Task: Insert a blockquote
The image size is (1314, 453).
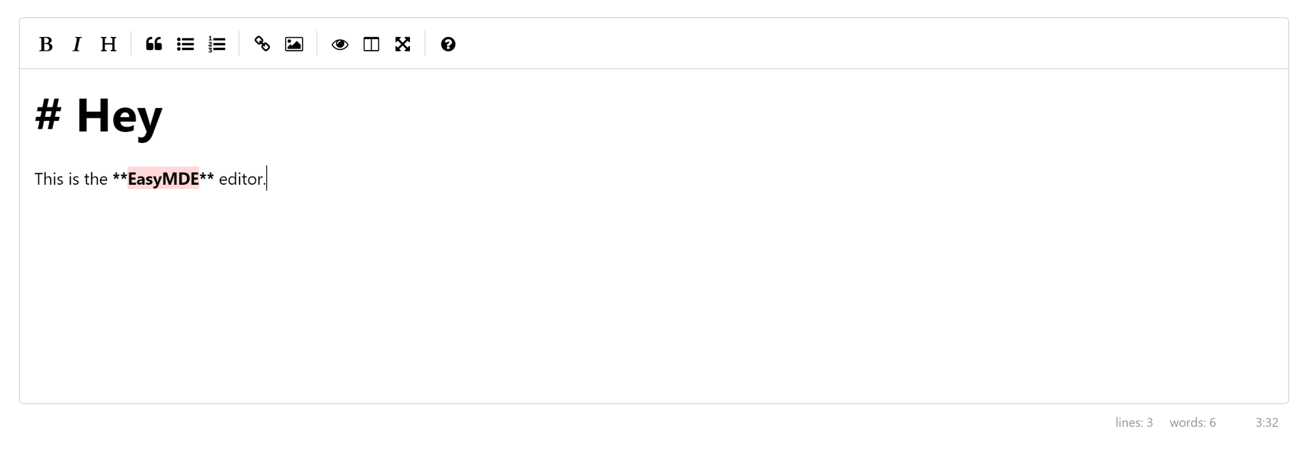Action: pos(154,44)
